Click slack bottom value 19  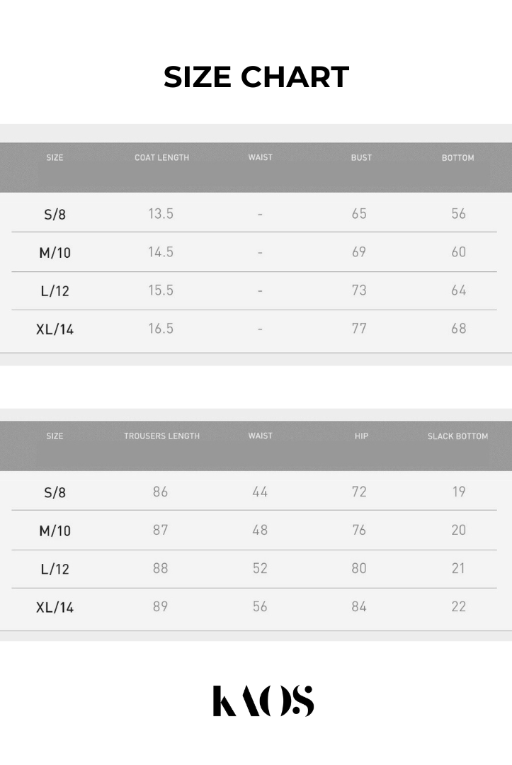[x=458, y=492]
